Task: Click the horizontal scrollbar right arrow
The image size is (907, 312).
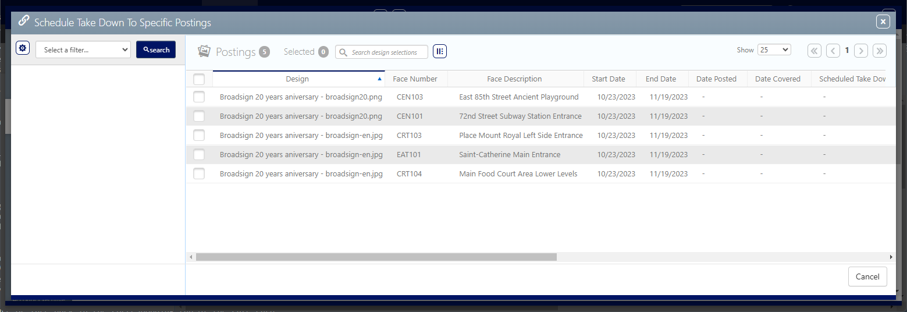Action: (891, 257)
